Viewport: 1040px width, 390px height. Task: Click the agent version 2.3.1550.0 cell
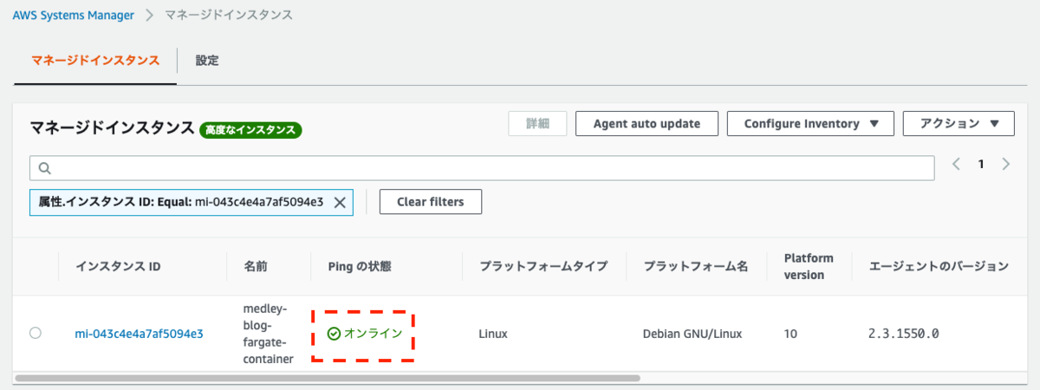click(904, 334)
